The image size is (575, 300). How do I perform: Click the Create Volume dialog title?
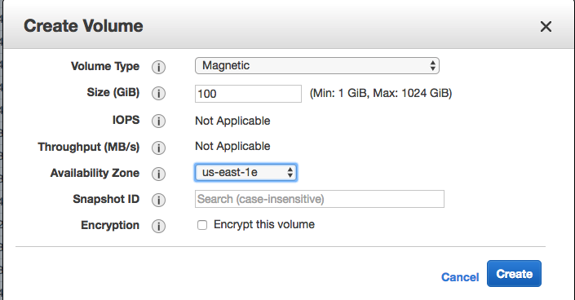point(83,26)
